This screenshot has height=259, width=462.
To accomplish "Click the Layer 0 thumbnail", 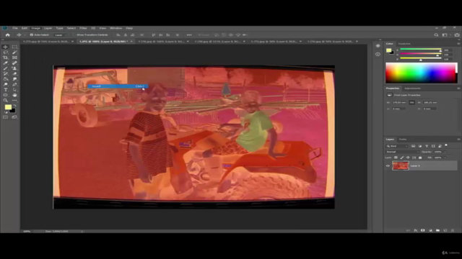I will pos(401,166).
